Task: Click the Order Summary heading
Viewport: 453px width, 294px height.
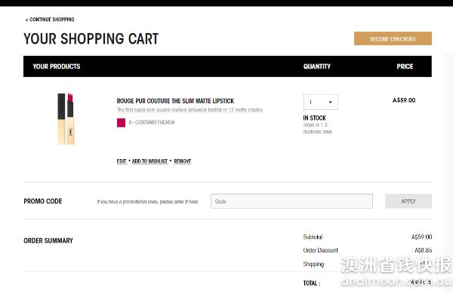Action: (48, 240)
